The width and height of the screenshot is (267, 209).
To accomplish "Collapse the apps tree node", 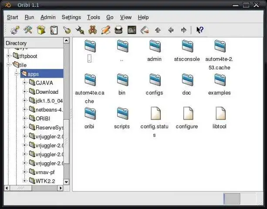I will click(x=17, y=74).
